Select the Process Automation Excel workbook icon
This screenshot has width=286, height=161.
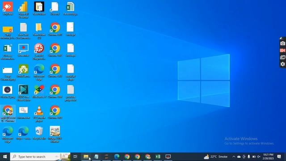[8, 52]
